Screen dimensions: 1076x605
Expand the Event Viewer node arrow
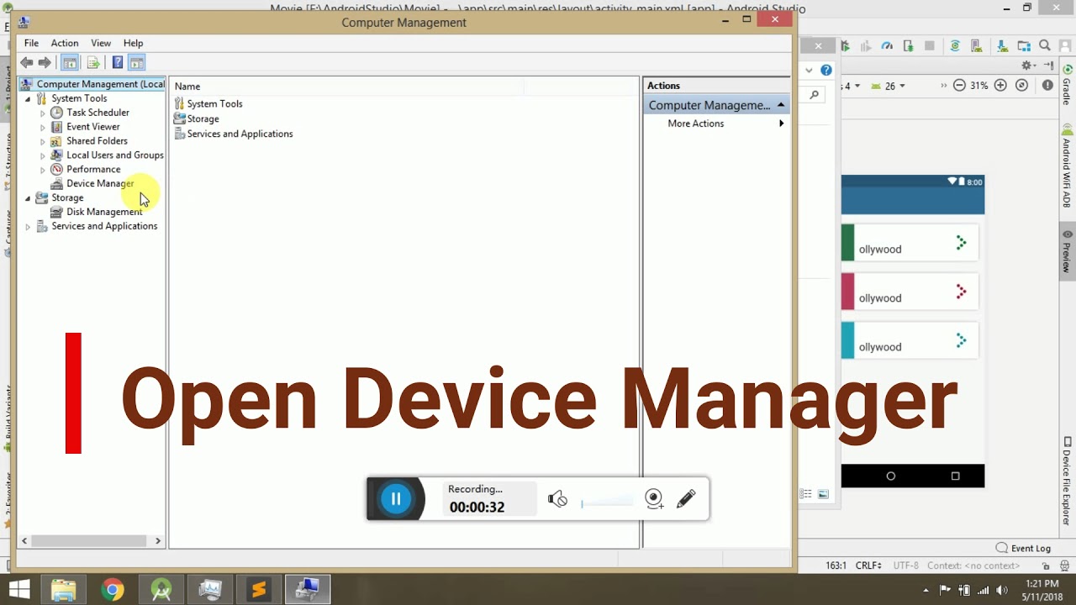(x=43, y=128)
